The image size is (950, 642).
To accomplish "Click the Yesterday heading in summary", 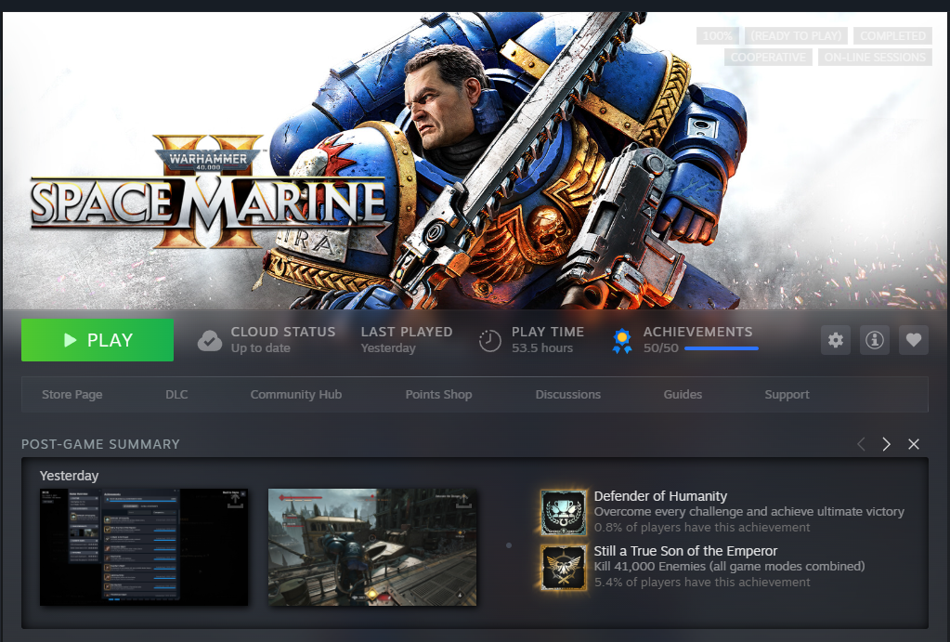I will [69, 476].
